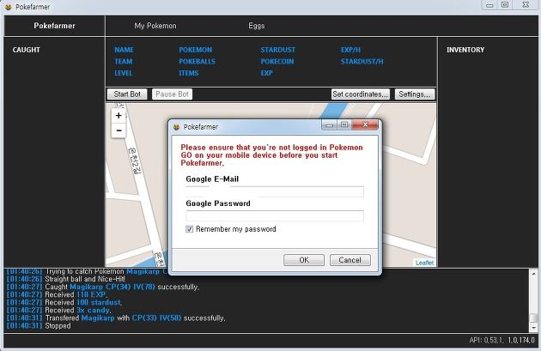Click the STARDUST/H stat label
This screenshot has height=351, width=541.
(362, 62)
